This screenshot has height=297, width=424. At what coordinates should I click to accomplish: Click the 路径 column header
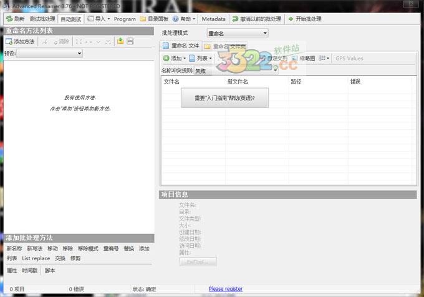[318, 81]
